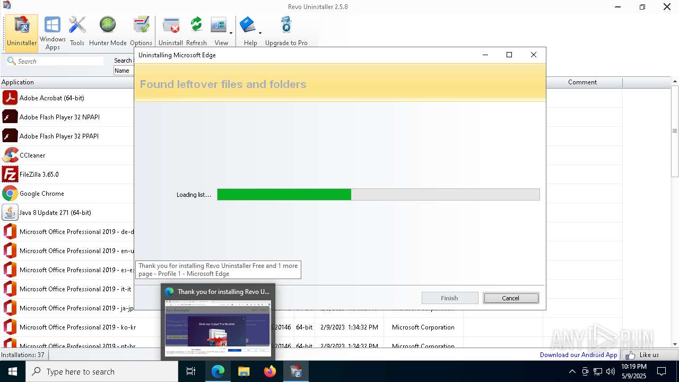Viewport: 679px width, 382px height.
Task: Open Task View on the taskbar
Action: (x=191, y=371)
